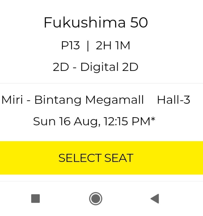Viewport: 203px width, 216px height.
Task: Tap the 2H 1M duration text
Action: (x=113, y=46)
